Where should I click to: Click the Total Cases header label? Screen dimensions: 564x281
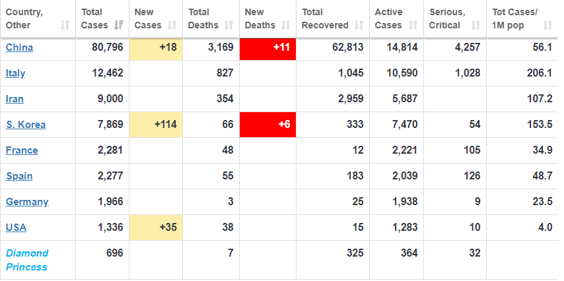[x=94, y=18]
